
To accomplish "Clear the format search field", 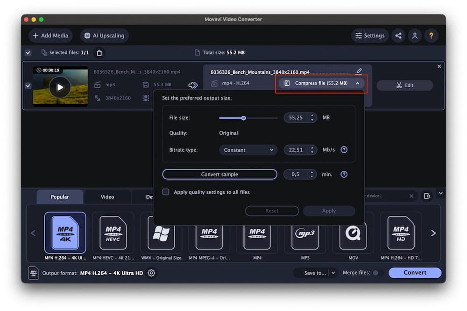I will click(411, 196).
